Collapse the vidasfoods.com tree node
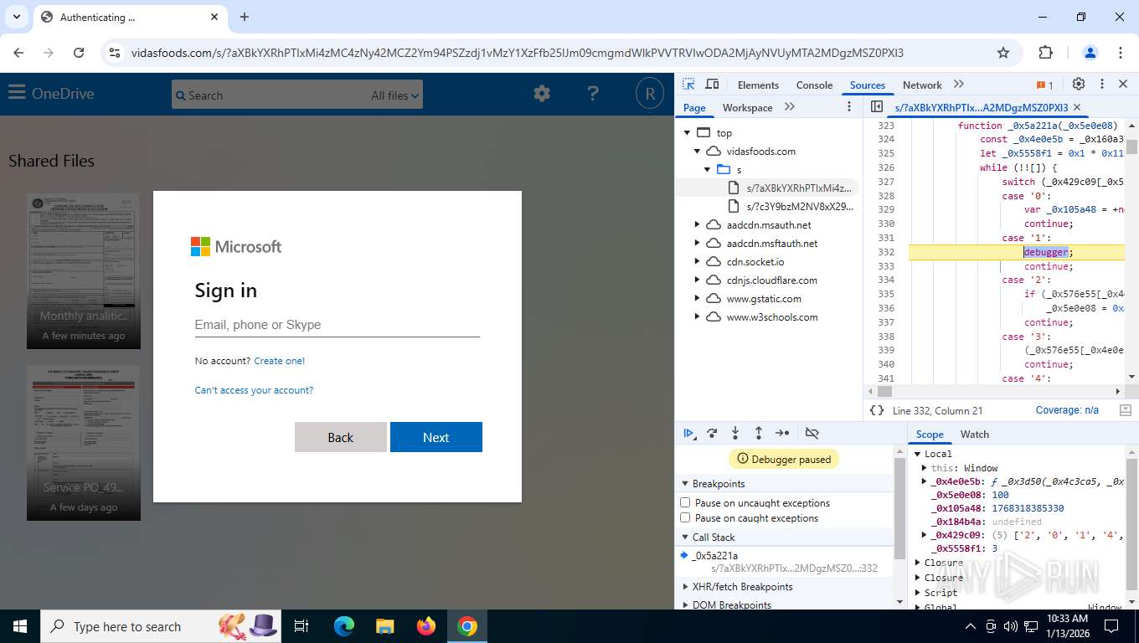The height and width of the screenshot is (643, 1139). (x=697, y=152)
